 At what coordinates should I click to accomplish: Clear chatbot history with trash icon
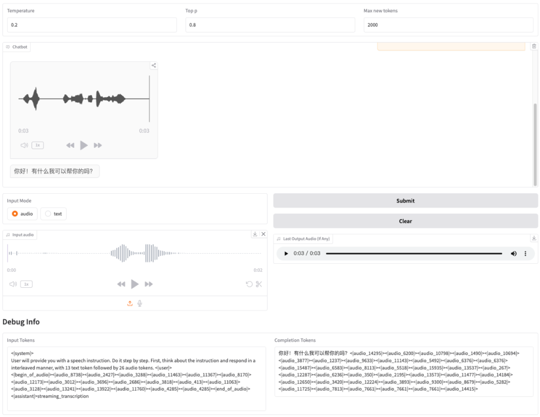[x=534, y=46]
